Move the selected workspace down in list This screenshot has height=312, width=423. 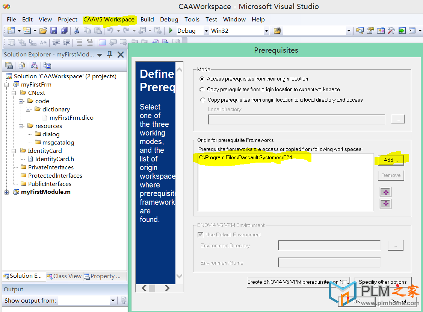click(385, 204)
